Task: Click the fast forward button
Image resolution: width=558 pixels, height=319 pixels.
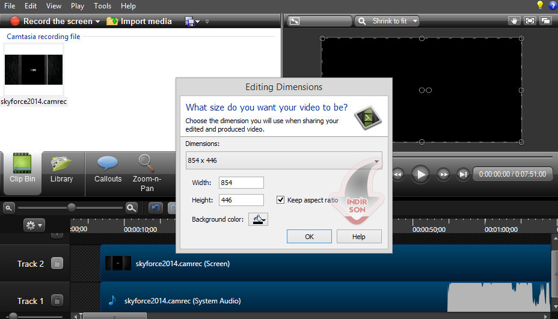Action: point(443,174)
